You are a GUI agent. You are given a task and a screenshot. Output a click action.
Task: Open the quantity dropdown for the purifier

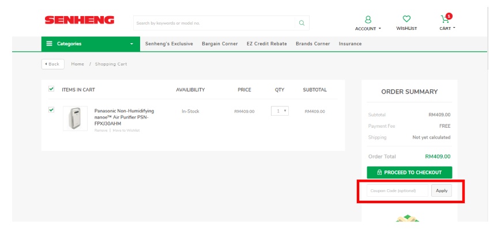click(280, 111)
